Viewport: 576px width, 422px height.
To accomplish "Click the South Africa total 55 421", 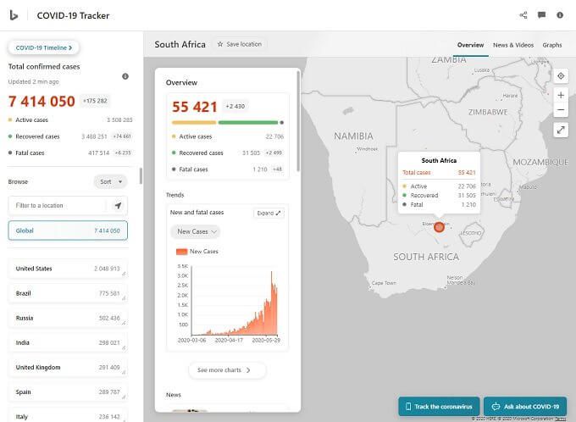I will 195,107.
